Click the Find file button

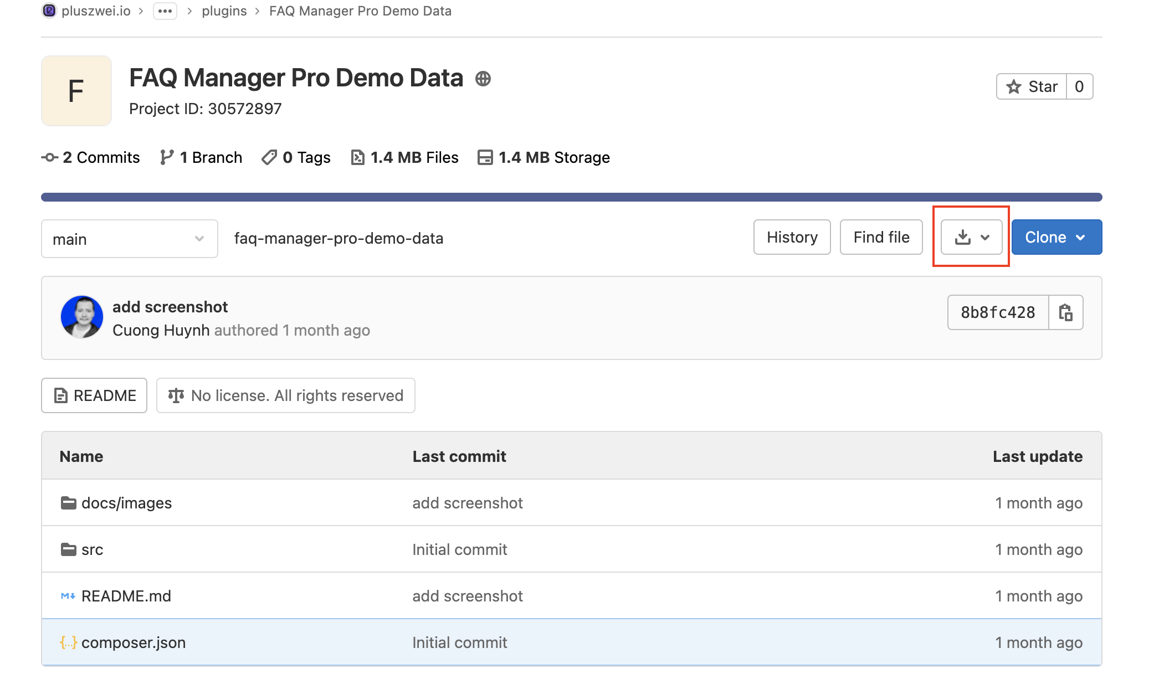coord(881,237)
